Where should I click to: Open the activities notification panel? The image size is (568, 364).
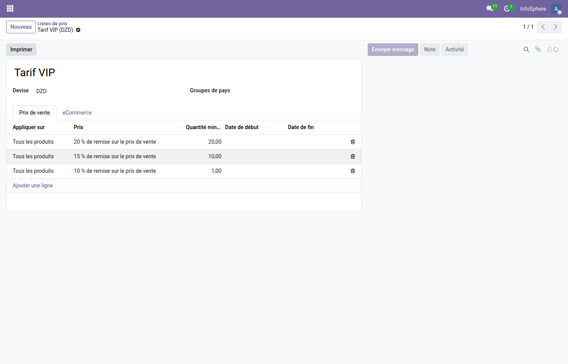click(507, 8)
